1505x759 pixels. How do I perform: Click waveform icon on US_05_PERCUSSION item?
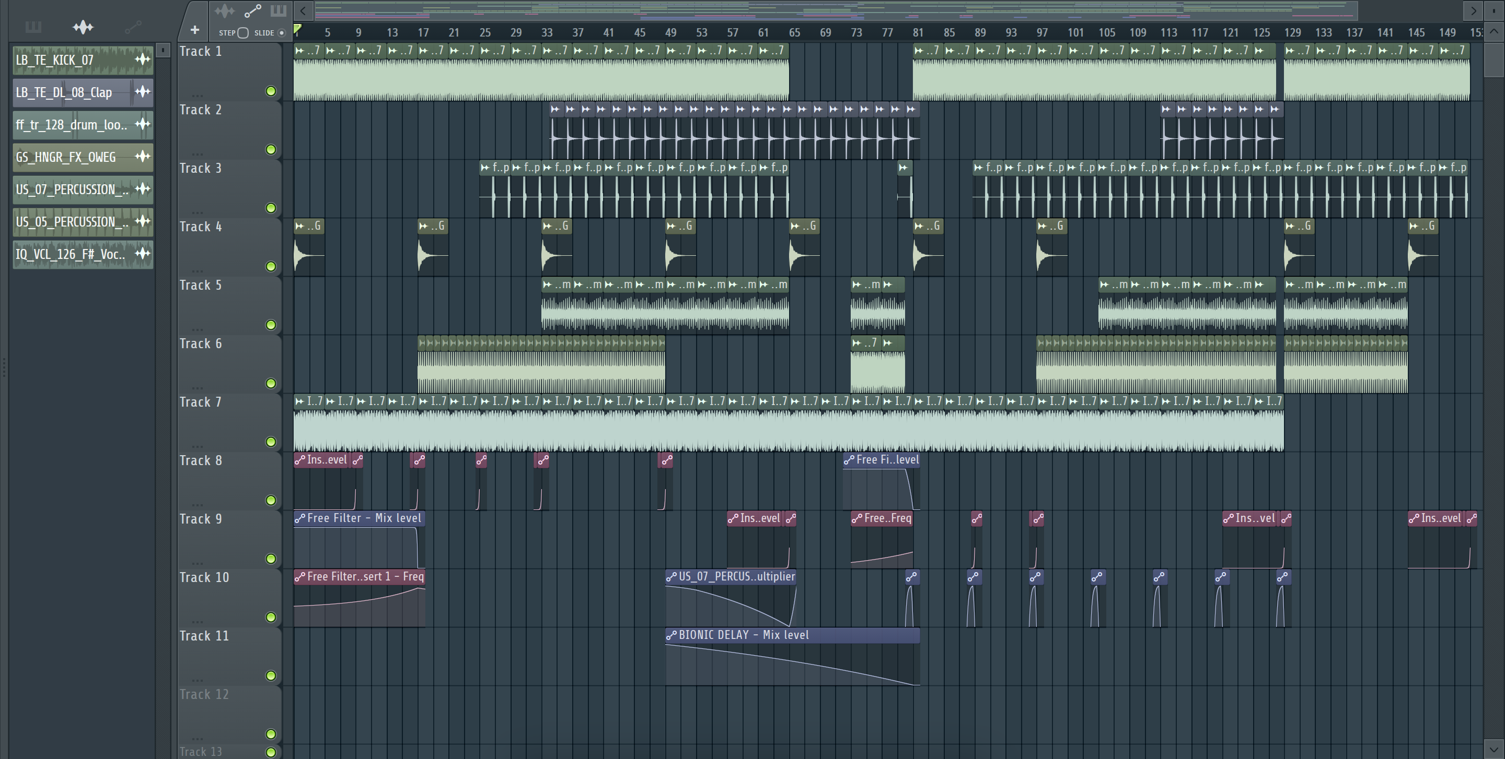pos(143,220)
